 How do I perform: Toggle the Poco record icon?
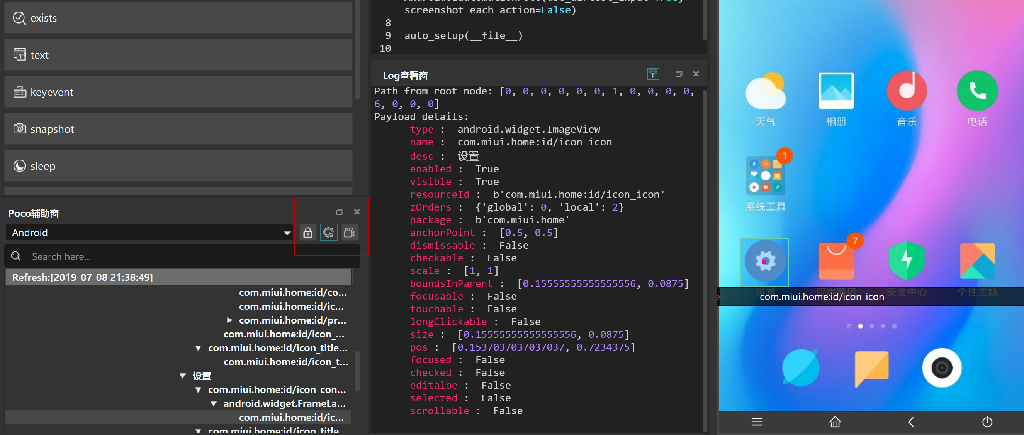pos(350,232)
